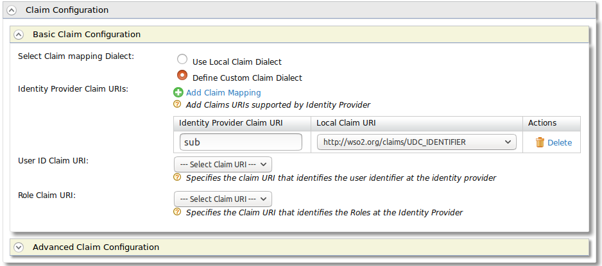Click help icon beside Add Claims URIs hint
The image size is (602, 266).
coord(177,104)
